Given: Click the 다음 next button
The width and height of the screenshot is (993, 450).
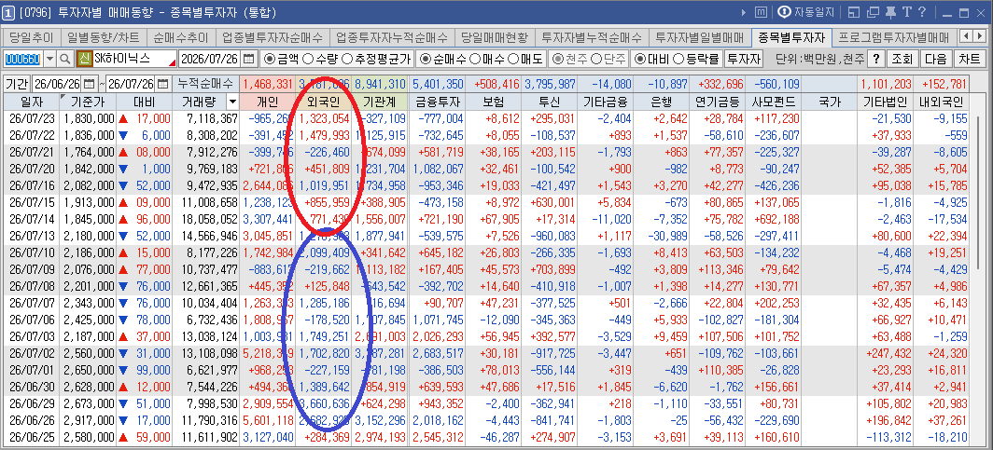Looking at the screenshot, I should (935, 59).
